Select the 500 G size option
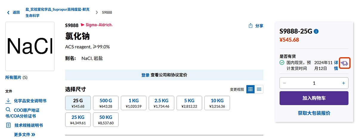 [106, 103]
